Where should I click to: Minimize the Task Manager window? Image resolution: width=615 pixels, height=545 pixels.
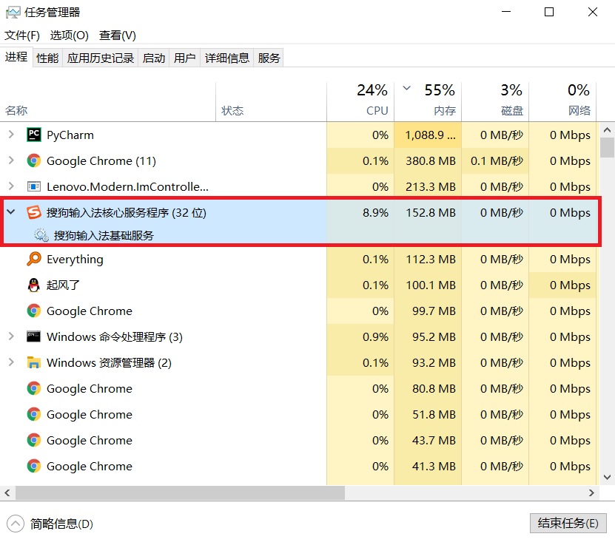click(x=506, y=12)
